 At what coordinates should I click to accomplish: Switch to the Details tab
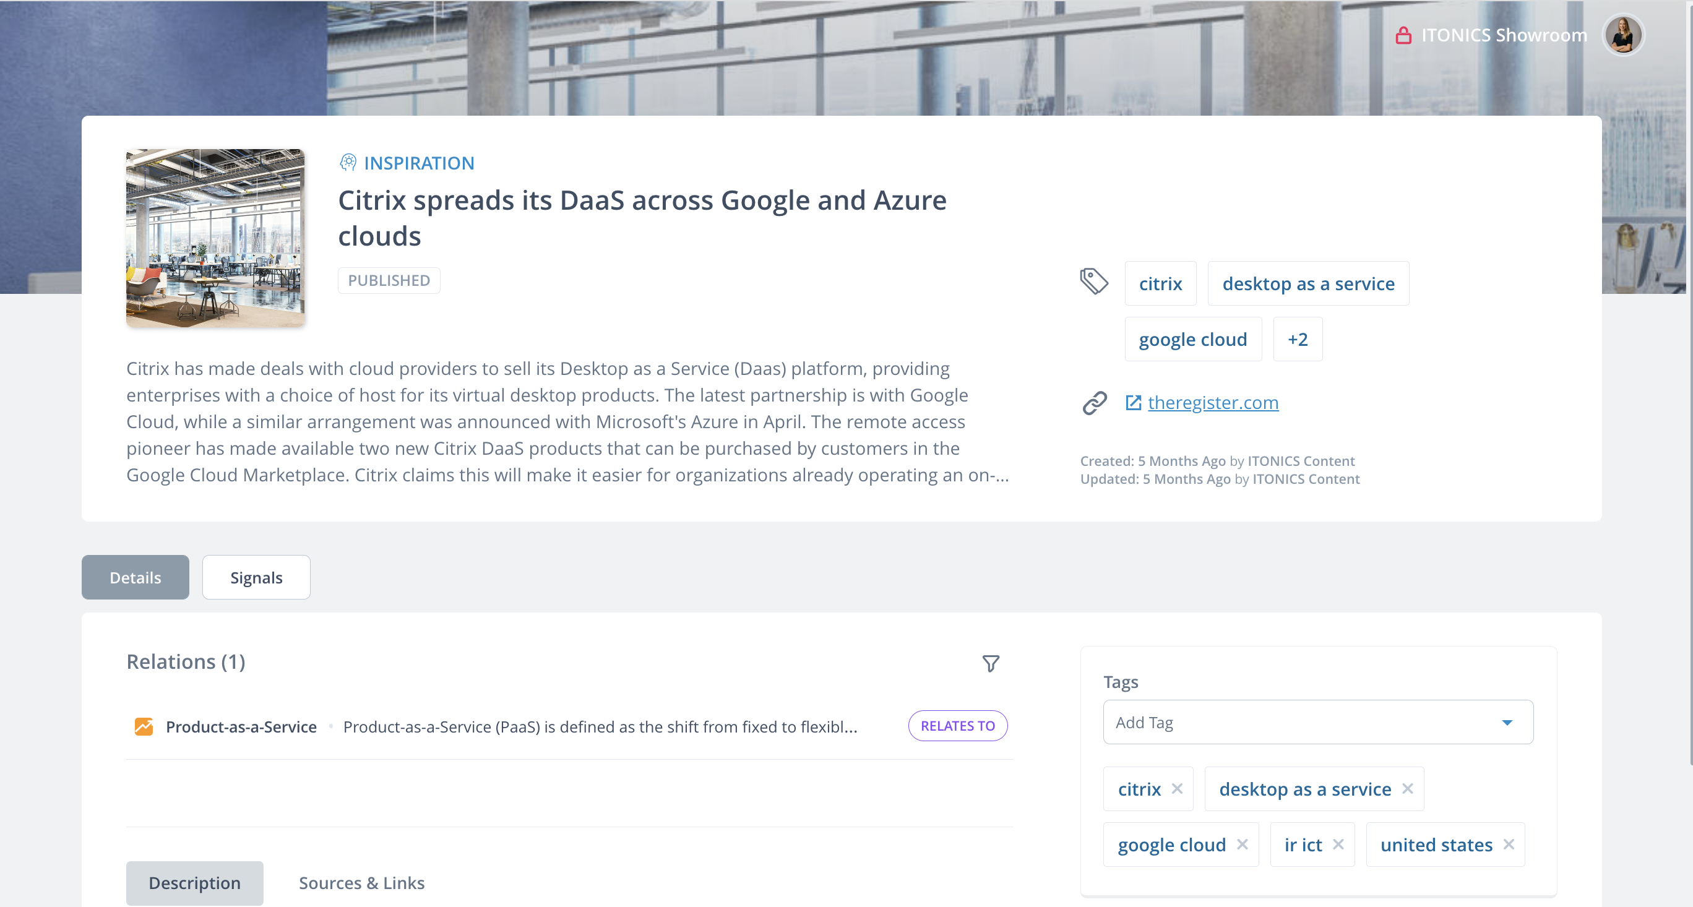[x=136, y=577]
